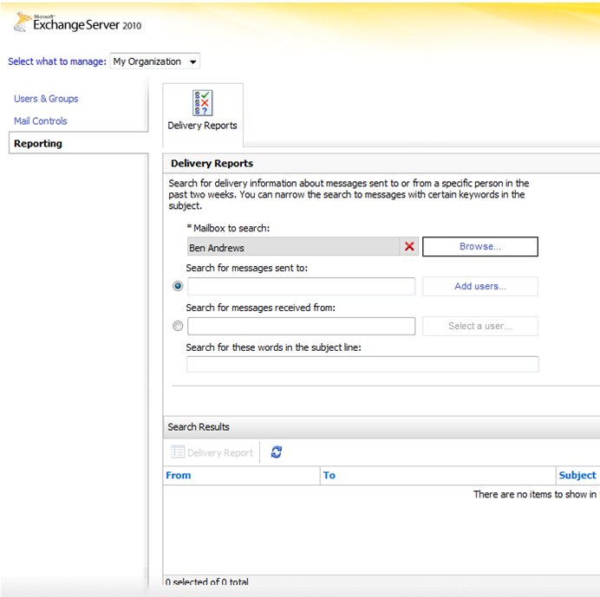600x597 pixels.
Task: Click the Add users... button
Action: click(480, 287)
